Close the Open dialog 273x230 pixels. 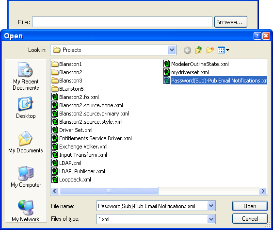pyautogui.click(x=266, y=36)
